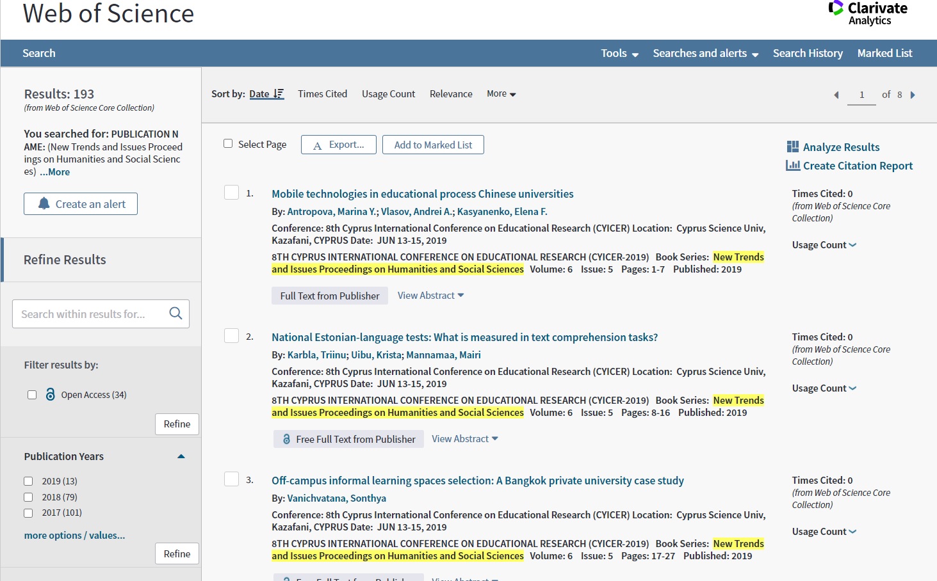Viewport: 937px width, 581px height.
Task: Check the box for result 3
Action: (231, 479)
